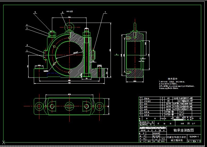
Task: Select the SL0404 cell above the date
Action: tap(143, 125)
